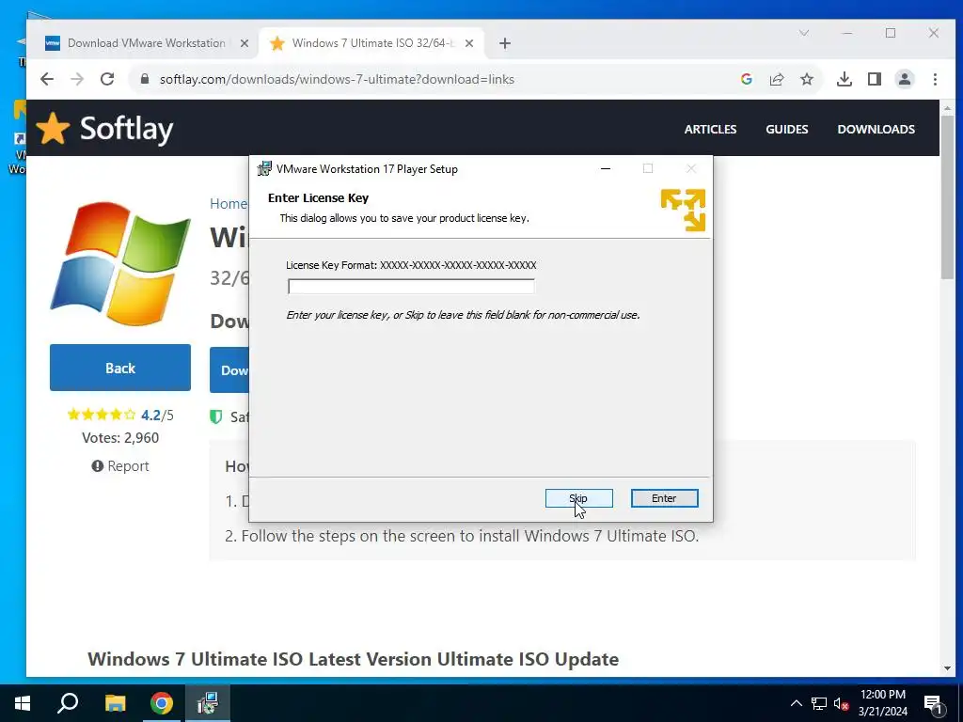Toggle Chrome side panel

tap(875, 79)
